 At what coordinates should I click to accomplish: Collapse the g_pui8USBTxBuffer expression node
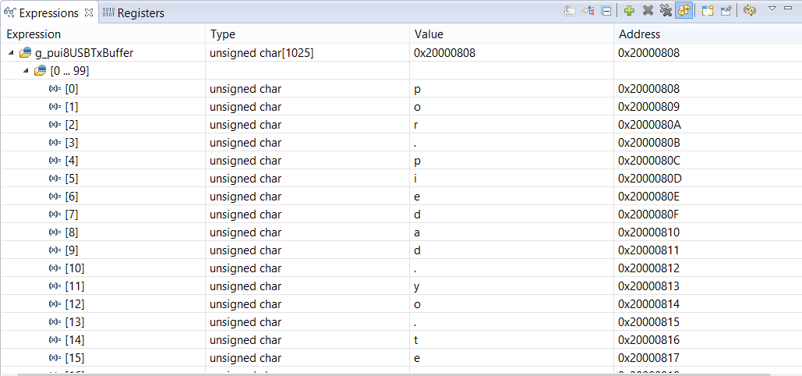click(x=11, y=54)
